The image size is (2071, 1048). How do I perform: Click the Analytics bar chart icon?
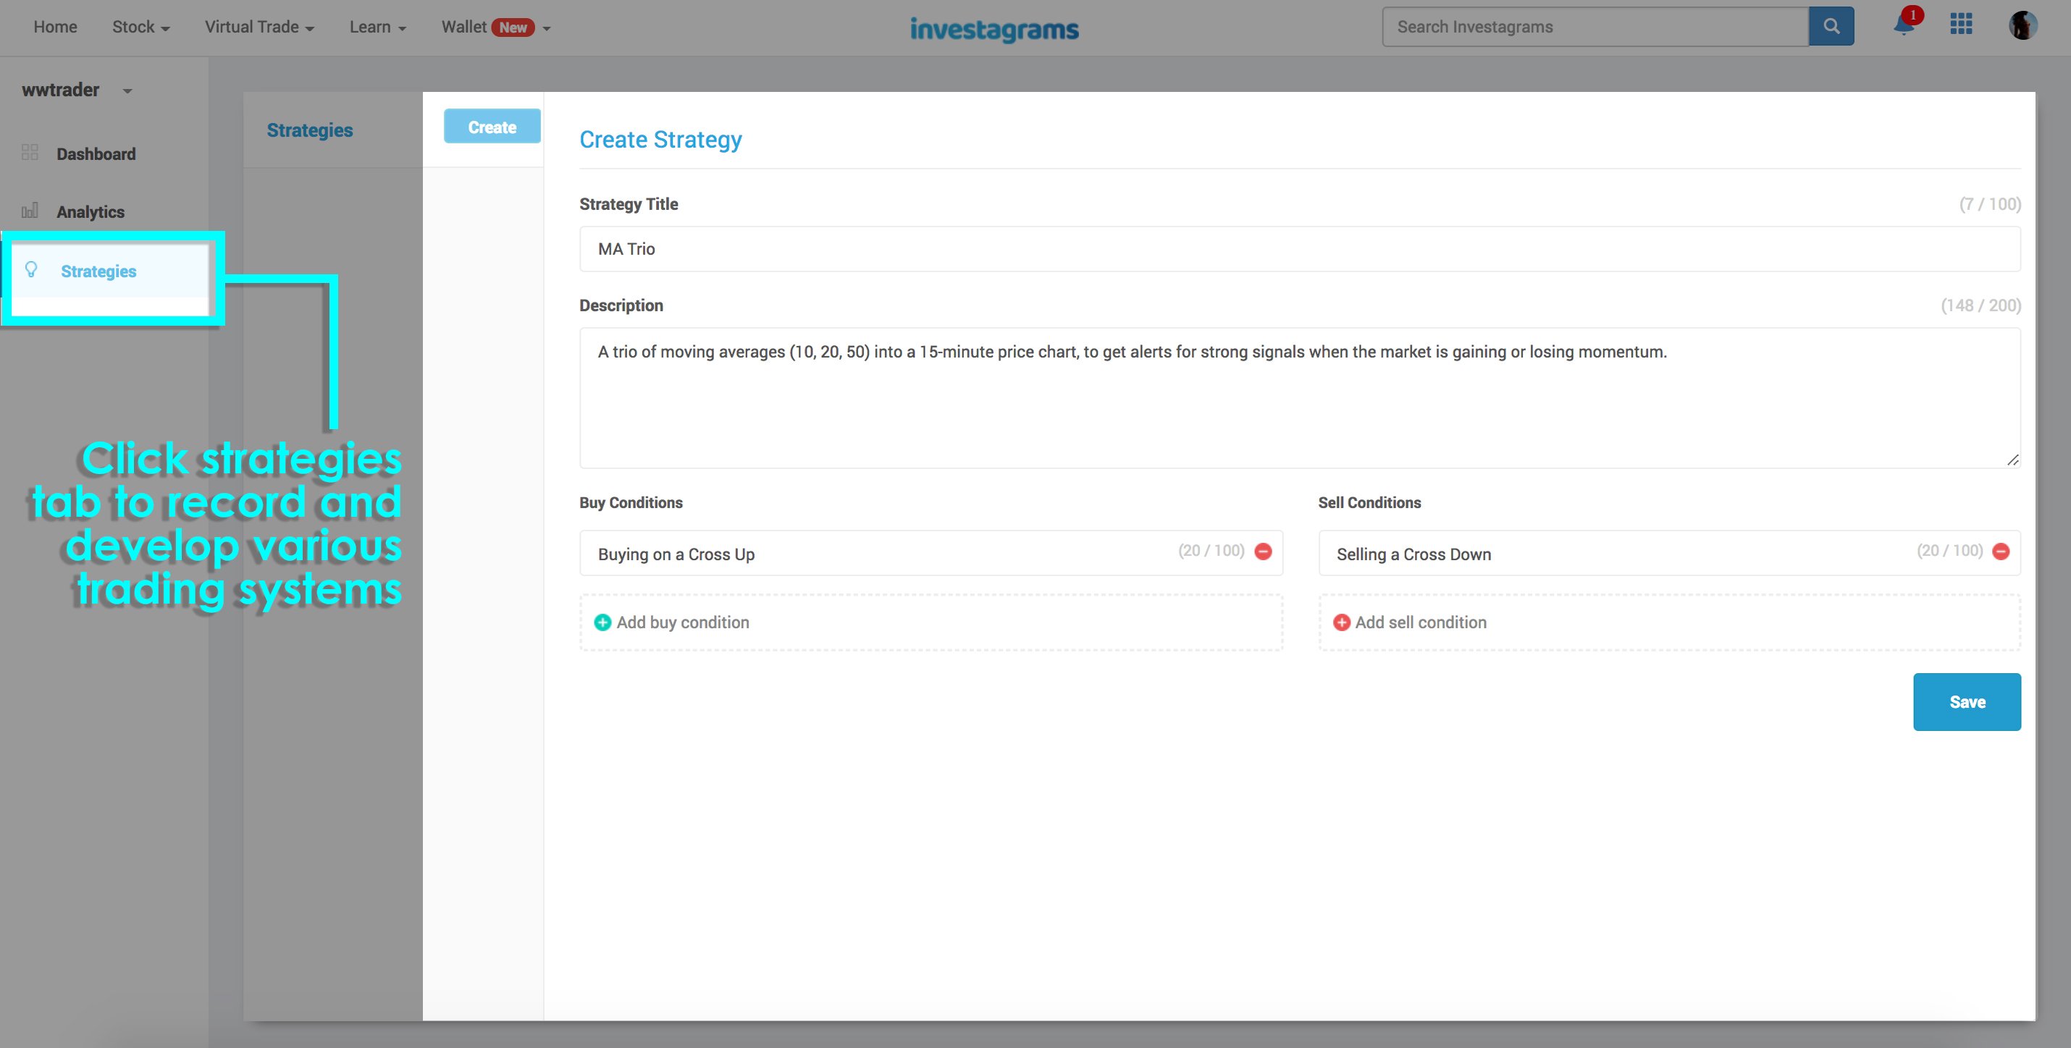[x=30, y=211]
